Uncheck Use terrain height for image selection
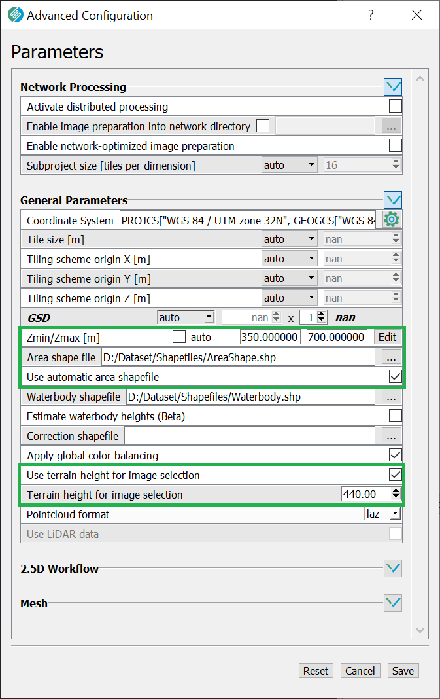The width and height of the screenshot is (440, 699). tap(395, 475)
